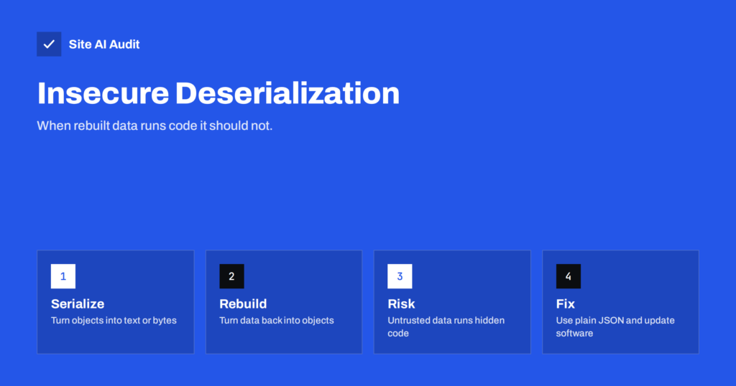Click the number 4 badge on Fix card
This screenshot has height=386, width=736.
569,276
